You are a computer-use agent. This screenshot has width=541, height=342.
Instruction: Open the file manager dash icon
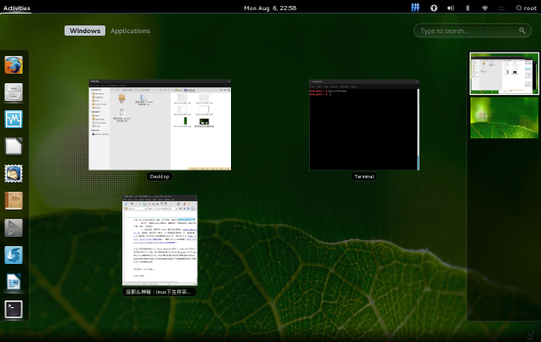point(14,93)
